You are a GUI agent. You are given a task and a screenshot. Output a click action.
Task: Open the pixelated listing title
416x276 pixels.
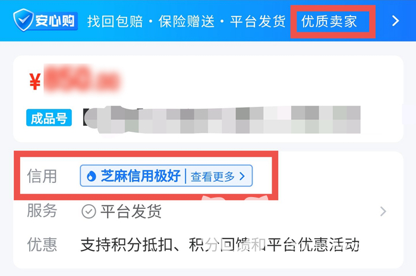pos(222,119)
